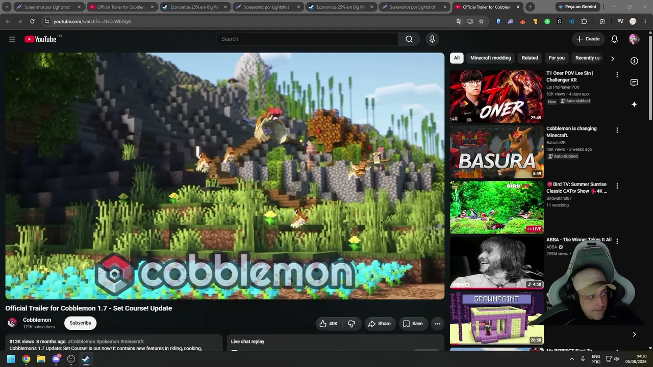The image size is (653, 367).
Task: Save the video to a playlist
Action: pos(413,324)
